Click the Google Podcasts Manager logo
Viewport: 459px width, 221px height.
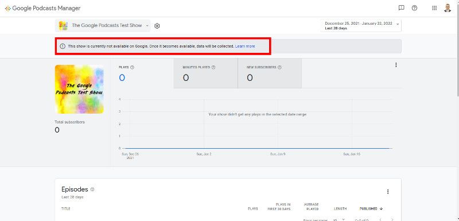click(42, 8)
